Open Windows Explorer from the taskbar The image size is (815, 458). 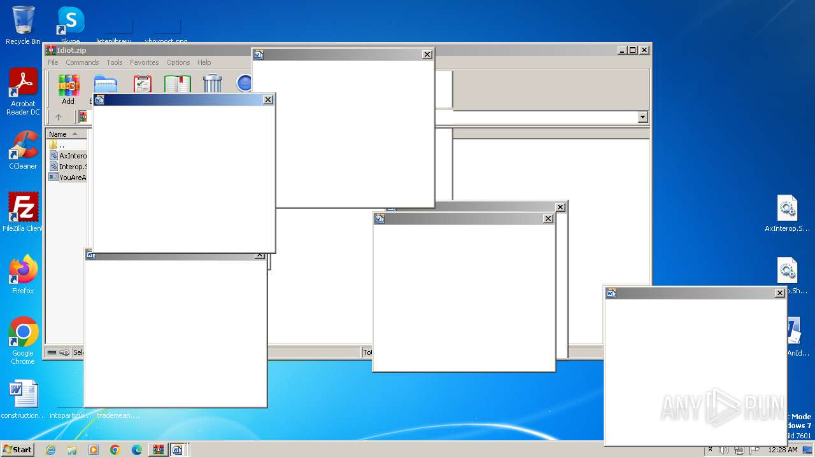[x=72, y=450]
